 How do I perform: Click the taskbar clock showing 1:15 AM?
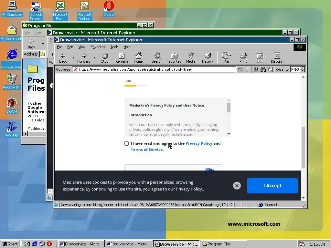tap(317, 244)
